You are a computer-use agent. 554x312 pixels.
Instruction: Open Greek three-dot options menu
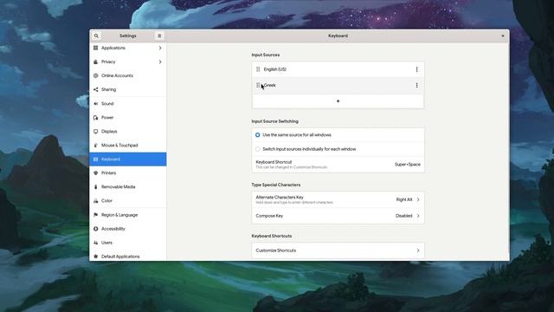click(x=416, y=85)
